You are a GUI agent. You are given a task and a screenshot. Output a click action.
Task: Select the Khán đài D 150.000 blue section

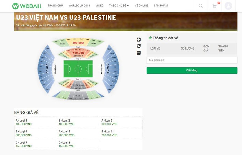click(x=108, y=69)
